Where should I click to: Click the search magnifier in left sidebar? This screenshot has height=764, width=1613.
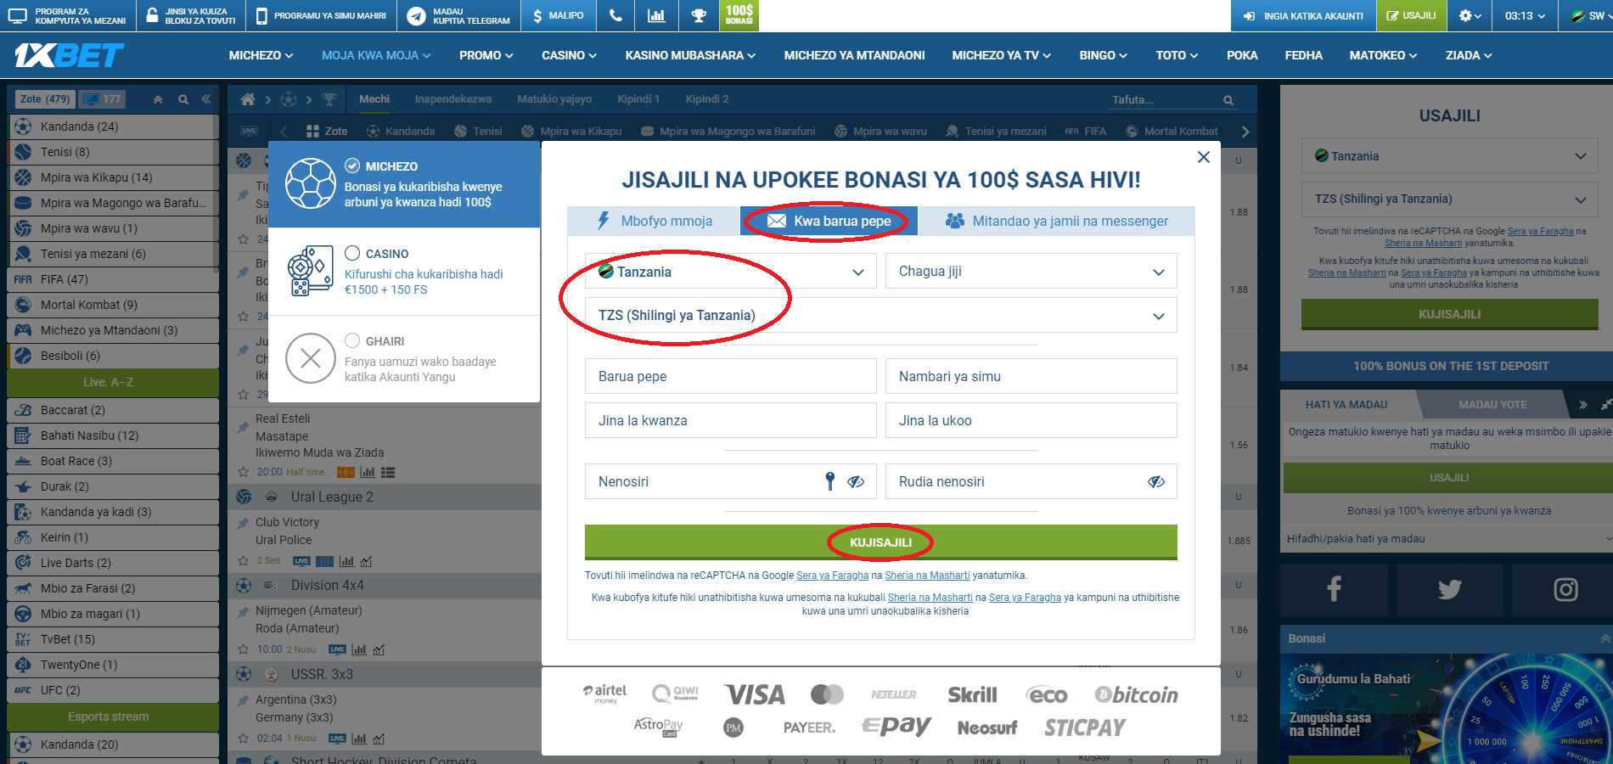tap(183, 99)
